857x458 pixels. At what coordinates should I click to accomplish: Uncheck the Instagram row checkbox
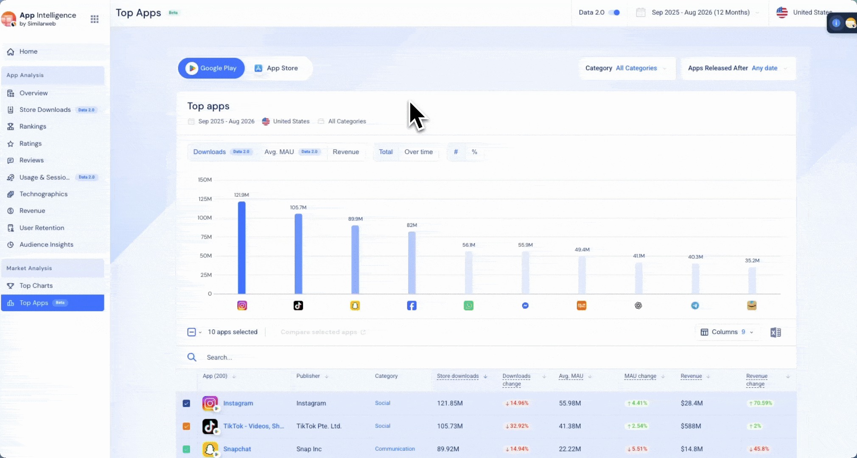point(186,403)
